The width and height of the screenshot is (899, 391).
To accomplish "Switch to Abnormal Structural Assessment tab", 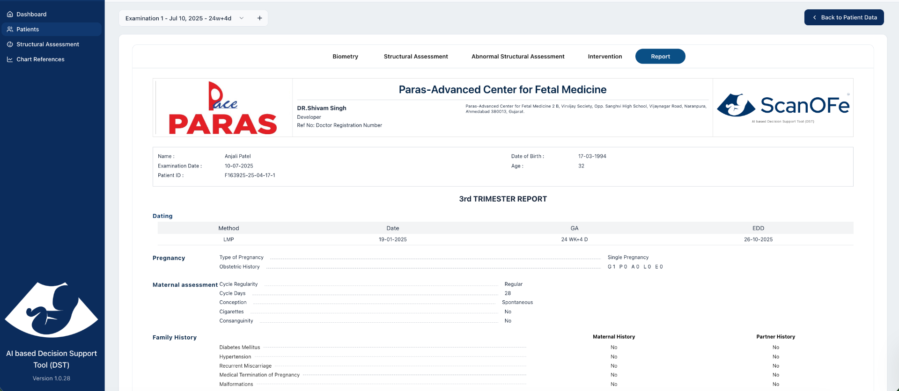I will pyautogui.click(x=518, y=57).
